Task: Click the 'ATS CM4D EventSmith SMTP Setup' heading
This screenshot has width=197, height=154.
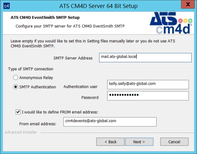Action: (45, 17)
